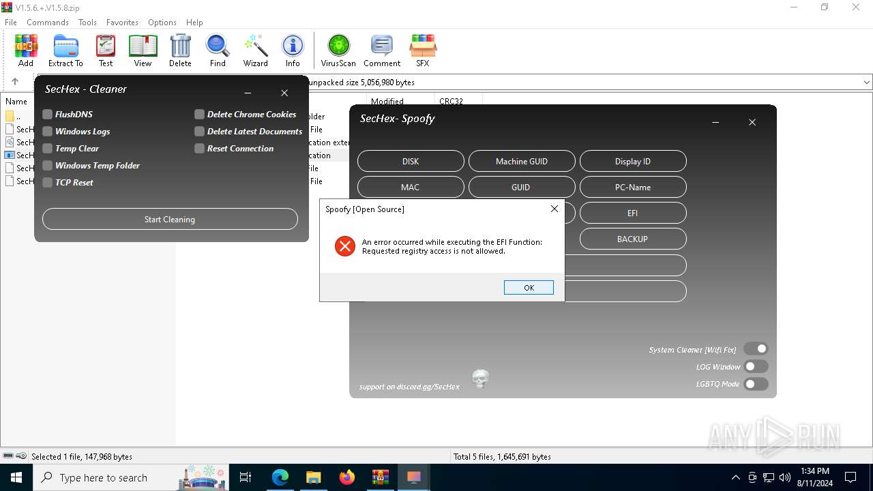This screenshot has width=873, height=491.
Task: Switch to SecHex app taskbar button
Action: (x=414, y=477)
